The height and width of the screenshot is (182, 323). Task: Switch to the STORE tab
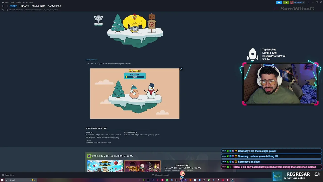point(13,6)
